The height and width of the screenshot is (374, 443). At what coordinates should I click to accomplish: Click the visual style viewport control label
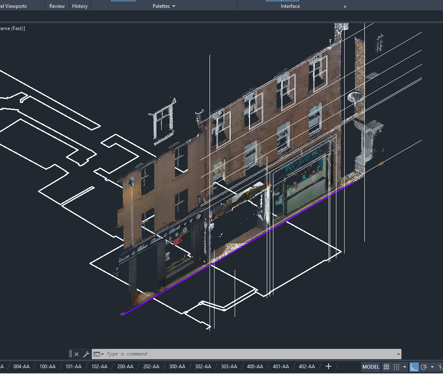[x=12, y=28]
